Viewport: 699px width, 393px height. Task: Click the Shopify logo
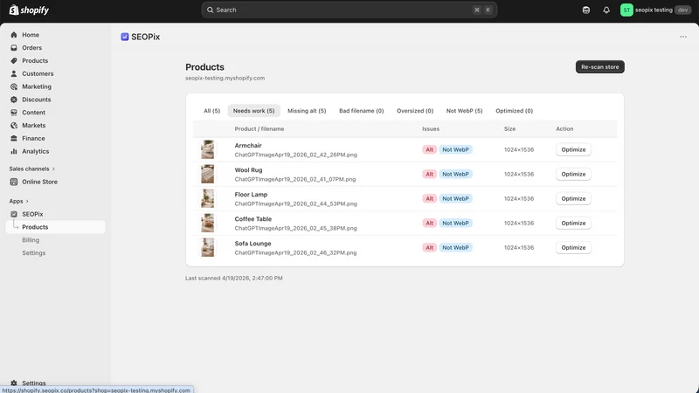click(x=29, y=10)
